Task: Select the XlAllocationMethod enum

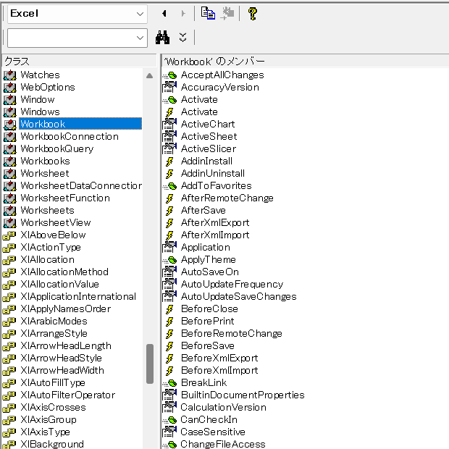Action: pyautogui.click(x=64, y=272)
